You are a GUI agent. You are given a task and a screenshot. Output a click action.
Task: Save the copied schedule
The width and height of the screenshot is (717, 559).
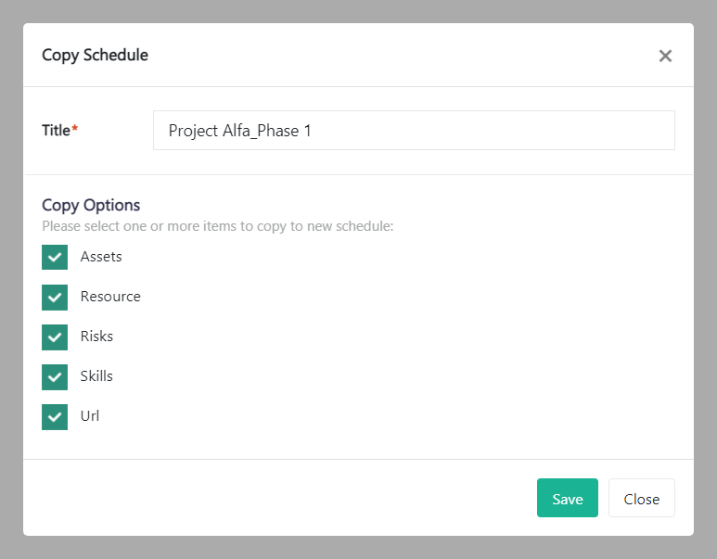click(567, 498)
